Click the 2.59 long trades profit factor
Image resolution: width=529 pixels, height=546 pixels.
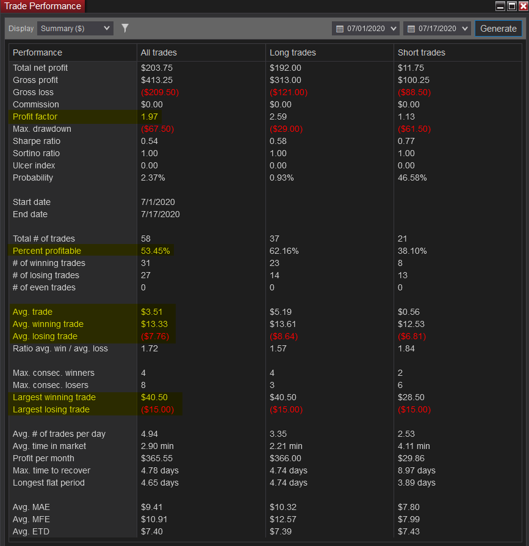pos(278,117)
